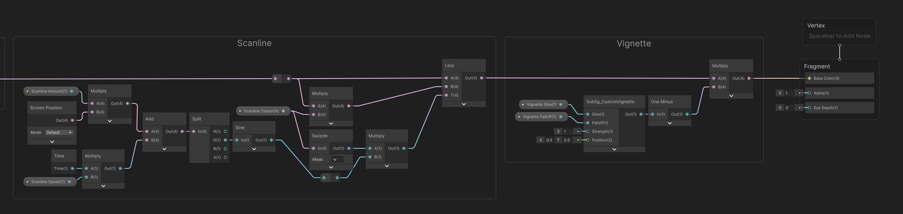Click the Strength(1) input port
The height and width of the screenshot is (214, 903).
point(588,131)
